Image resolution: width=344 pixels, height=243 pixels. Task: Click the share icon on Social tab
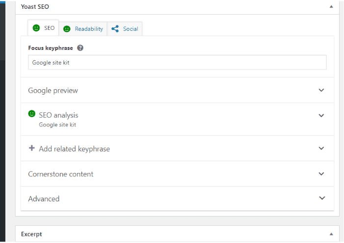coord(115,29)
